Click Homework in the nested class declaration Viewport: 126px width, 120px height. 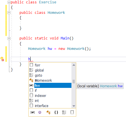pyautogui.click(x=56, y=12)
